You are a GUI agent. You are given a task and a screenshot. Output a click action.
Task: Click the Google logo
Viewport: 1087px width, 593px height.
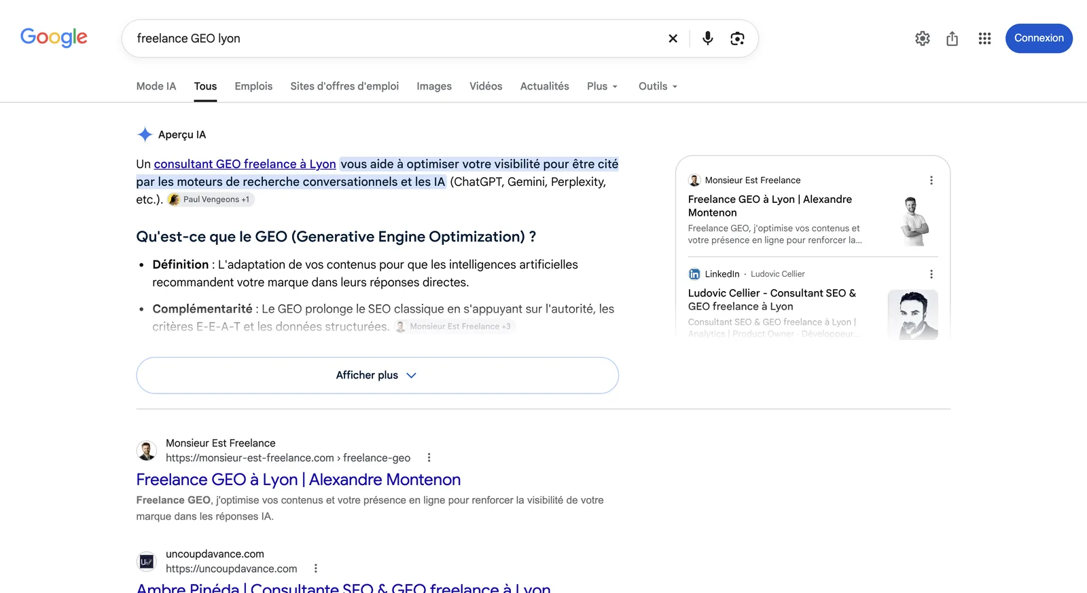pyautogui.click(x=54, y=37)
